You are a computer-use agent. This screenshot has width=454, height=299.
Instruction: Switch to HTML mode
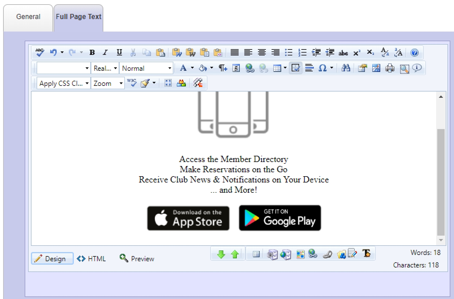[91, 259]
